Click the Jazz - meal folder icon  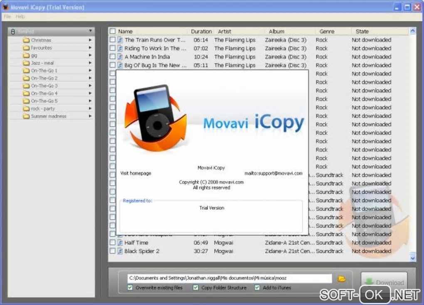coord(26,63)
